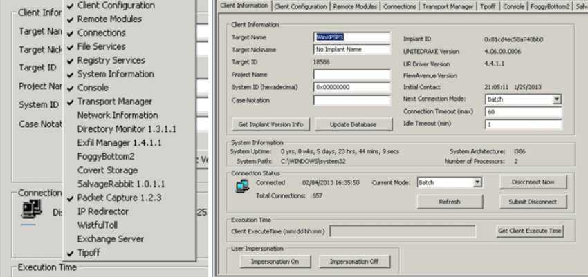Switch to the Connections tab
The image size is (588, 277).
[x=400, y=6]
